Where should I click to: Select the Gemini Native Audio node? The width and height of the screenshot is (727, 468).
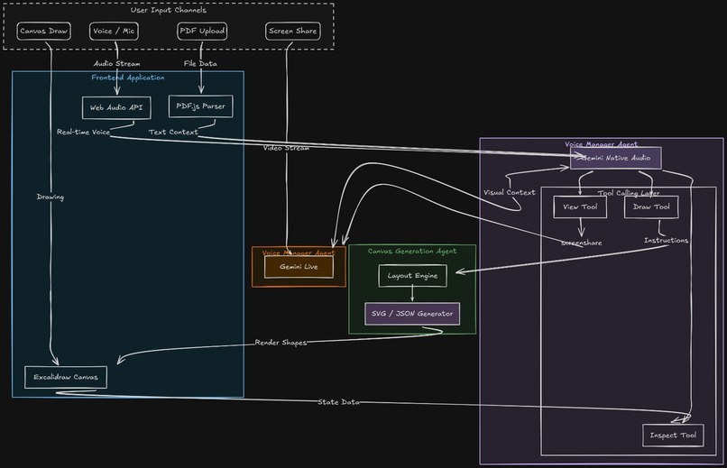tap(616, 158)
